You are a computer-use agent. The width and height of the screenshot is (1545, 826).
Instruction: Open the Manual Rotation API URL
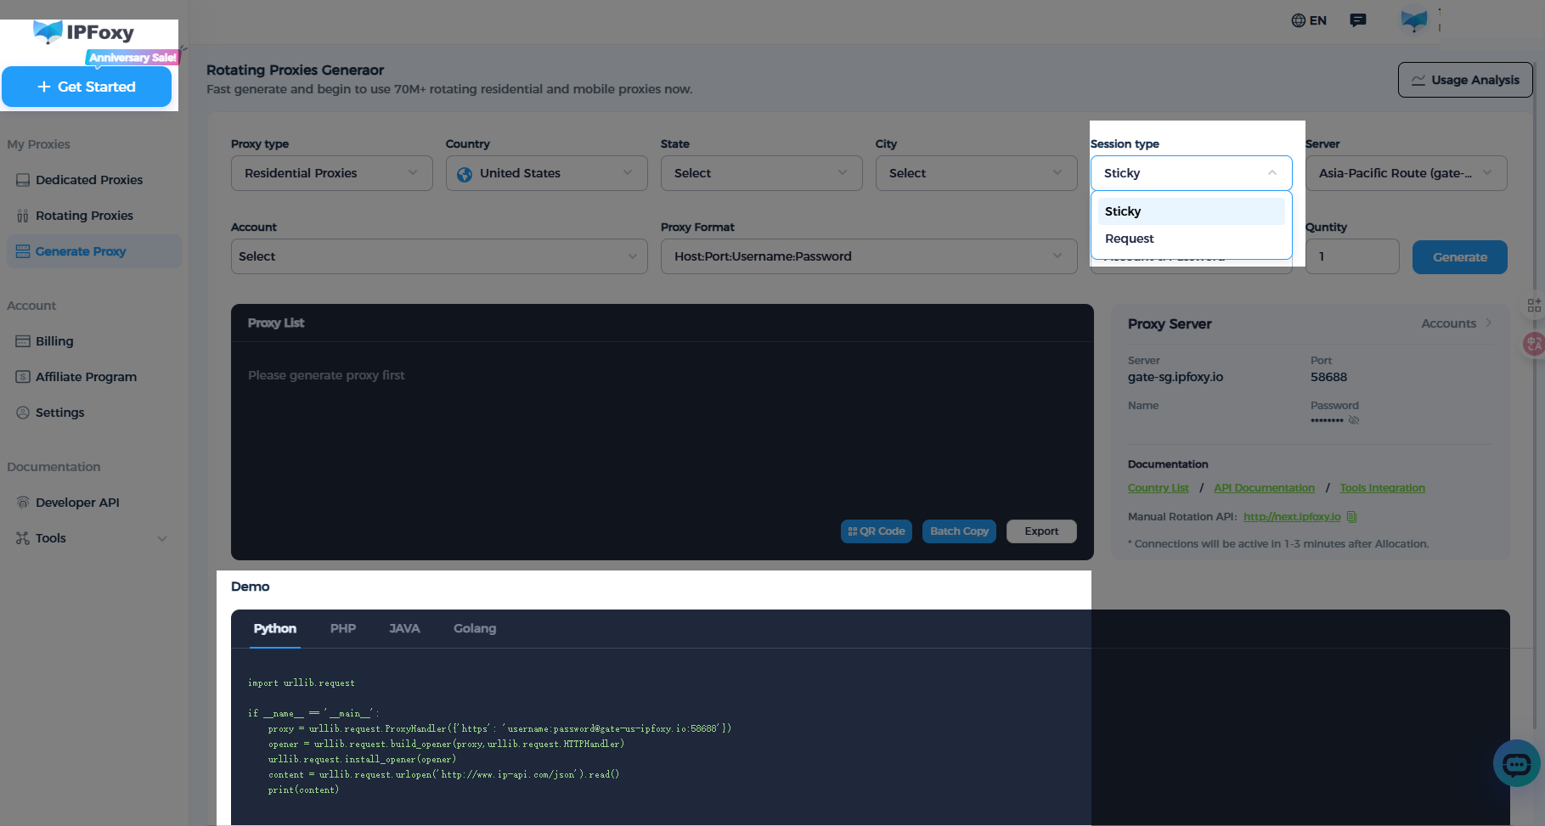pos(1292,517)
